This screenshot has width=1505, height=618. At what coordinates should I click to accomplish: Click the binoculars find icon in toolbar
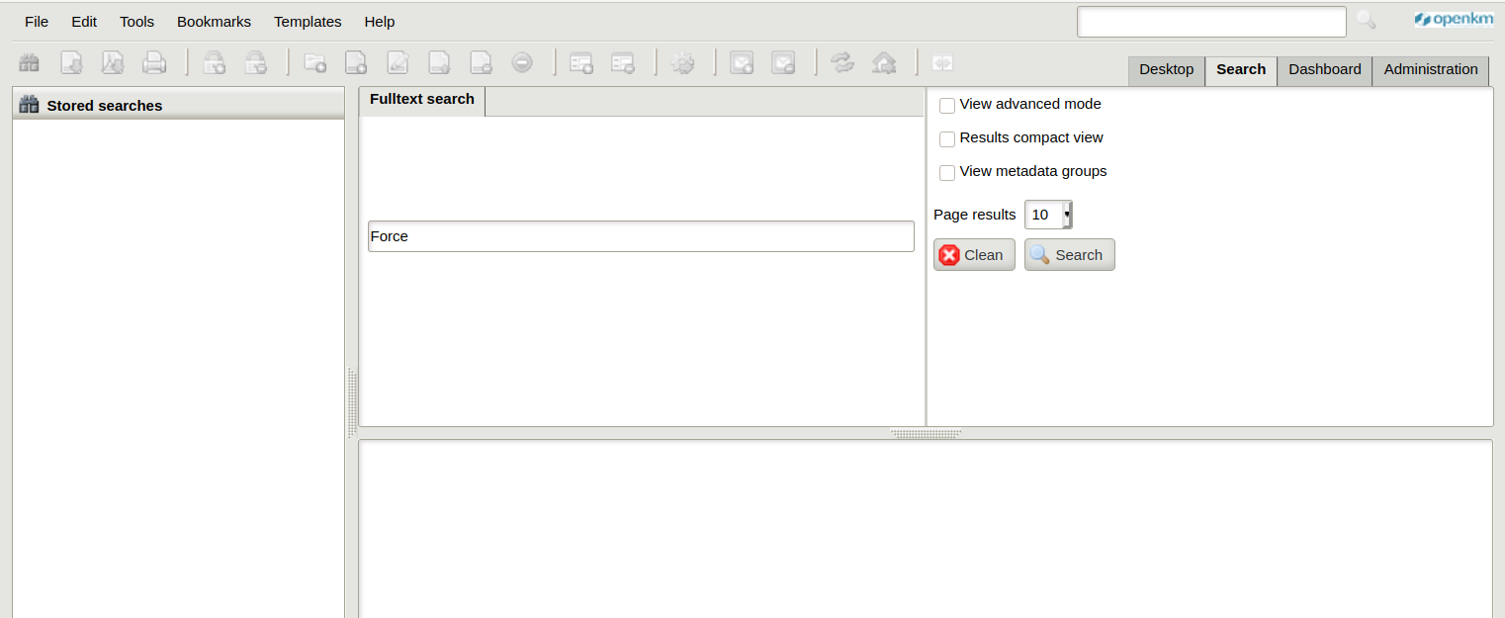[30, 63]
